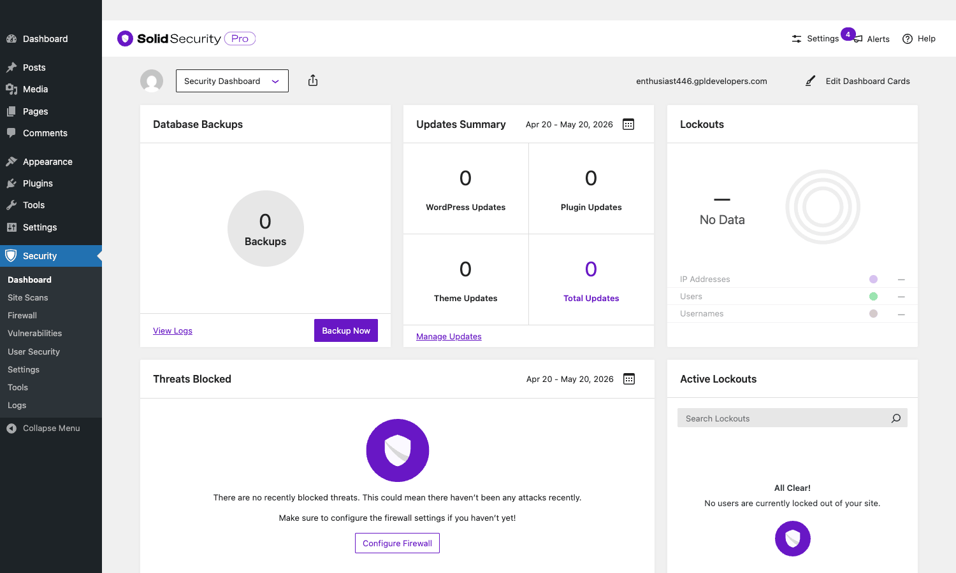Image resolution: width=956 pixels, height=573 pixels.
Task: Click the Configure Firewall button
Action: pos(397,543)
